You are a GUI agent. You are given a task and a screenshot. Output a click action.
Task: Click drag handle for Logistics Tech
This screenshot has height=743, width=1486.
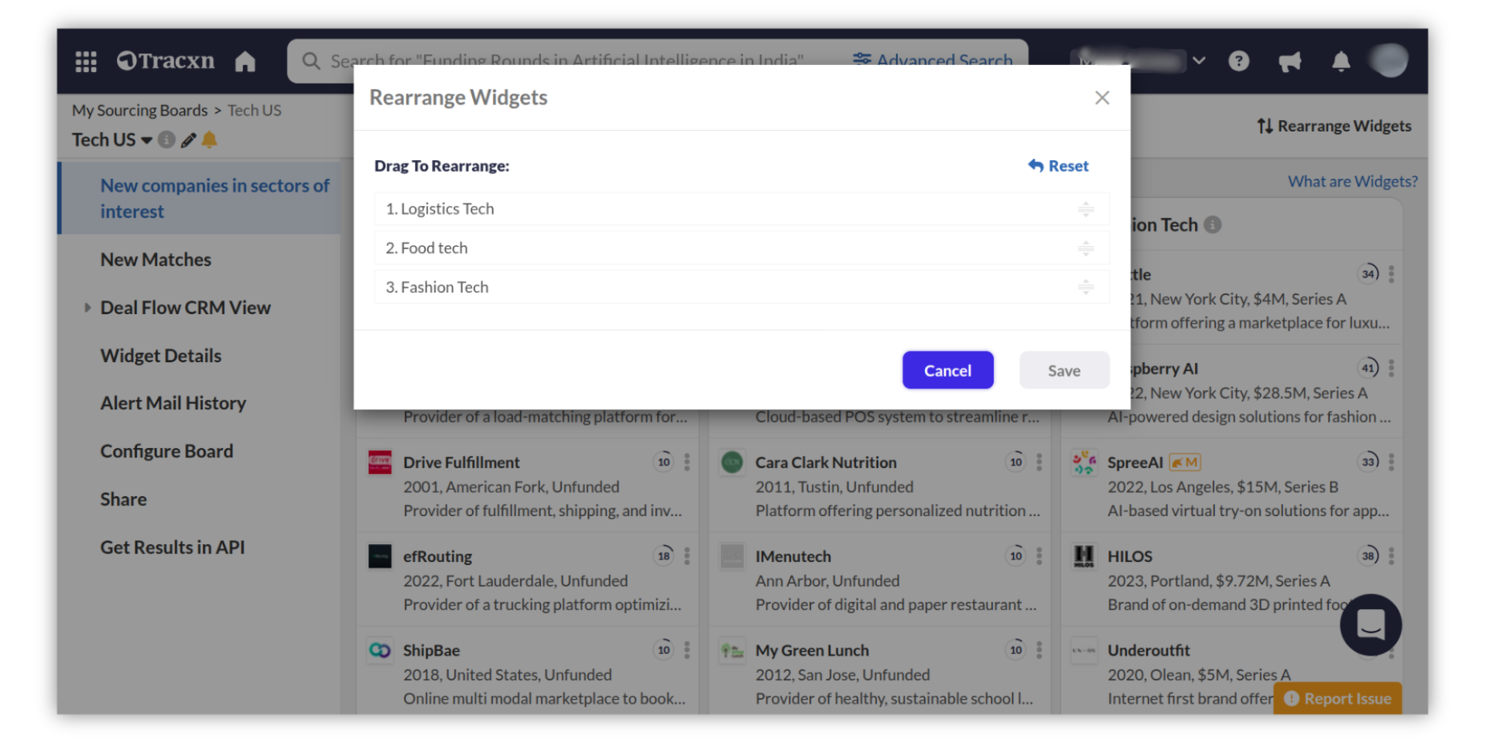click(1085, 209)
